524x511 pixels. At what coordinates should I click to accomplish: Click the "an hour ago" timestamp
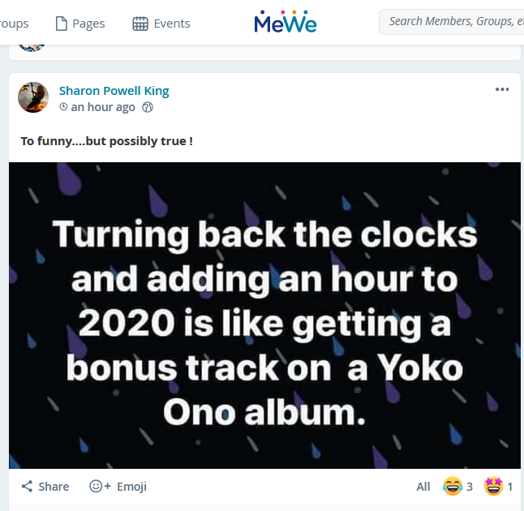coord(103,107)
